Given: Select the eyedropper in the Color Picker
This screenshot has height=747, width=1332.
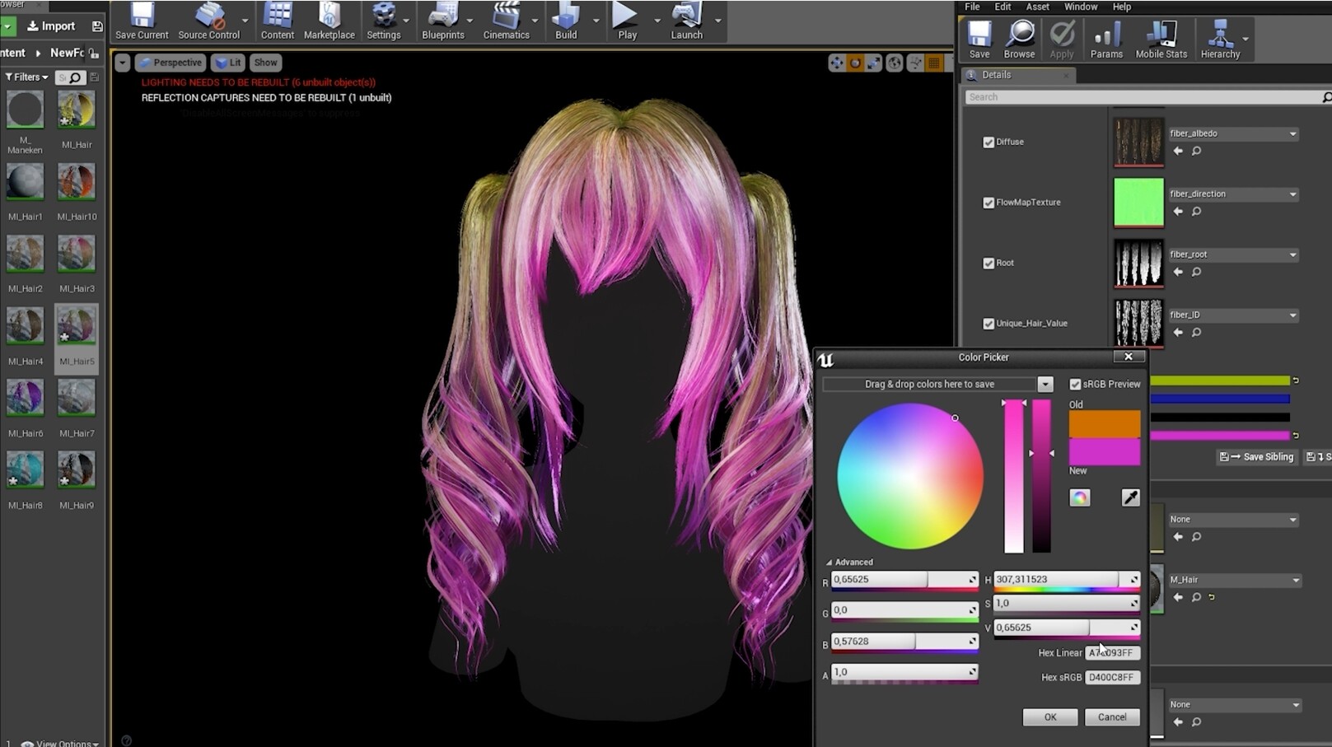Looking at the screenshot, I should point(1129,497).
